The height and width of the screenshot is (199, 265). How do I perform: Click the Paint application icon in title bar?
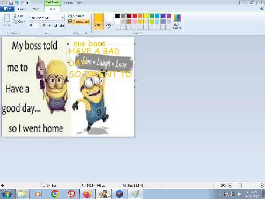(2, 3)
